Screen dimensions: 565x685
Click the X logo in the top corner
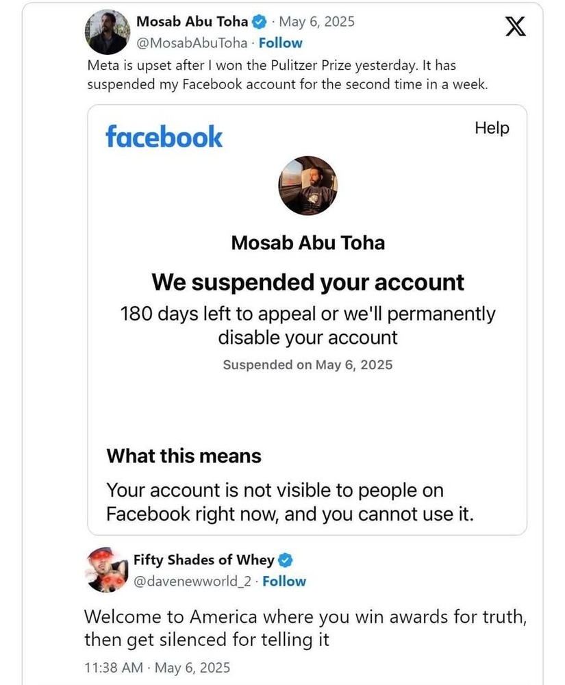(515, 26)
